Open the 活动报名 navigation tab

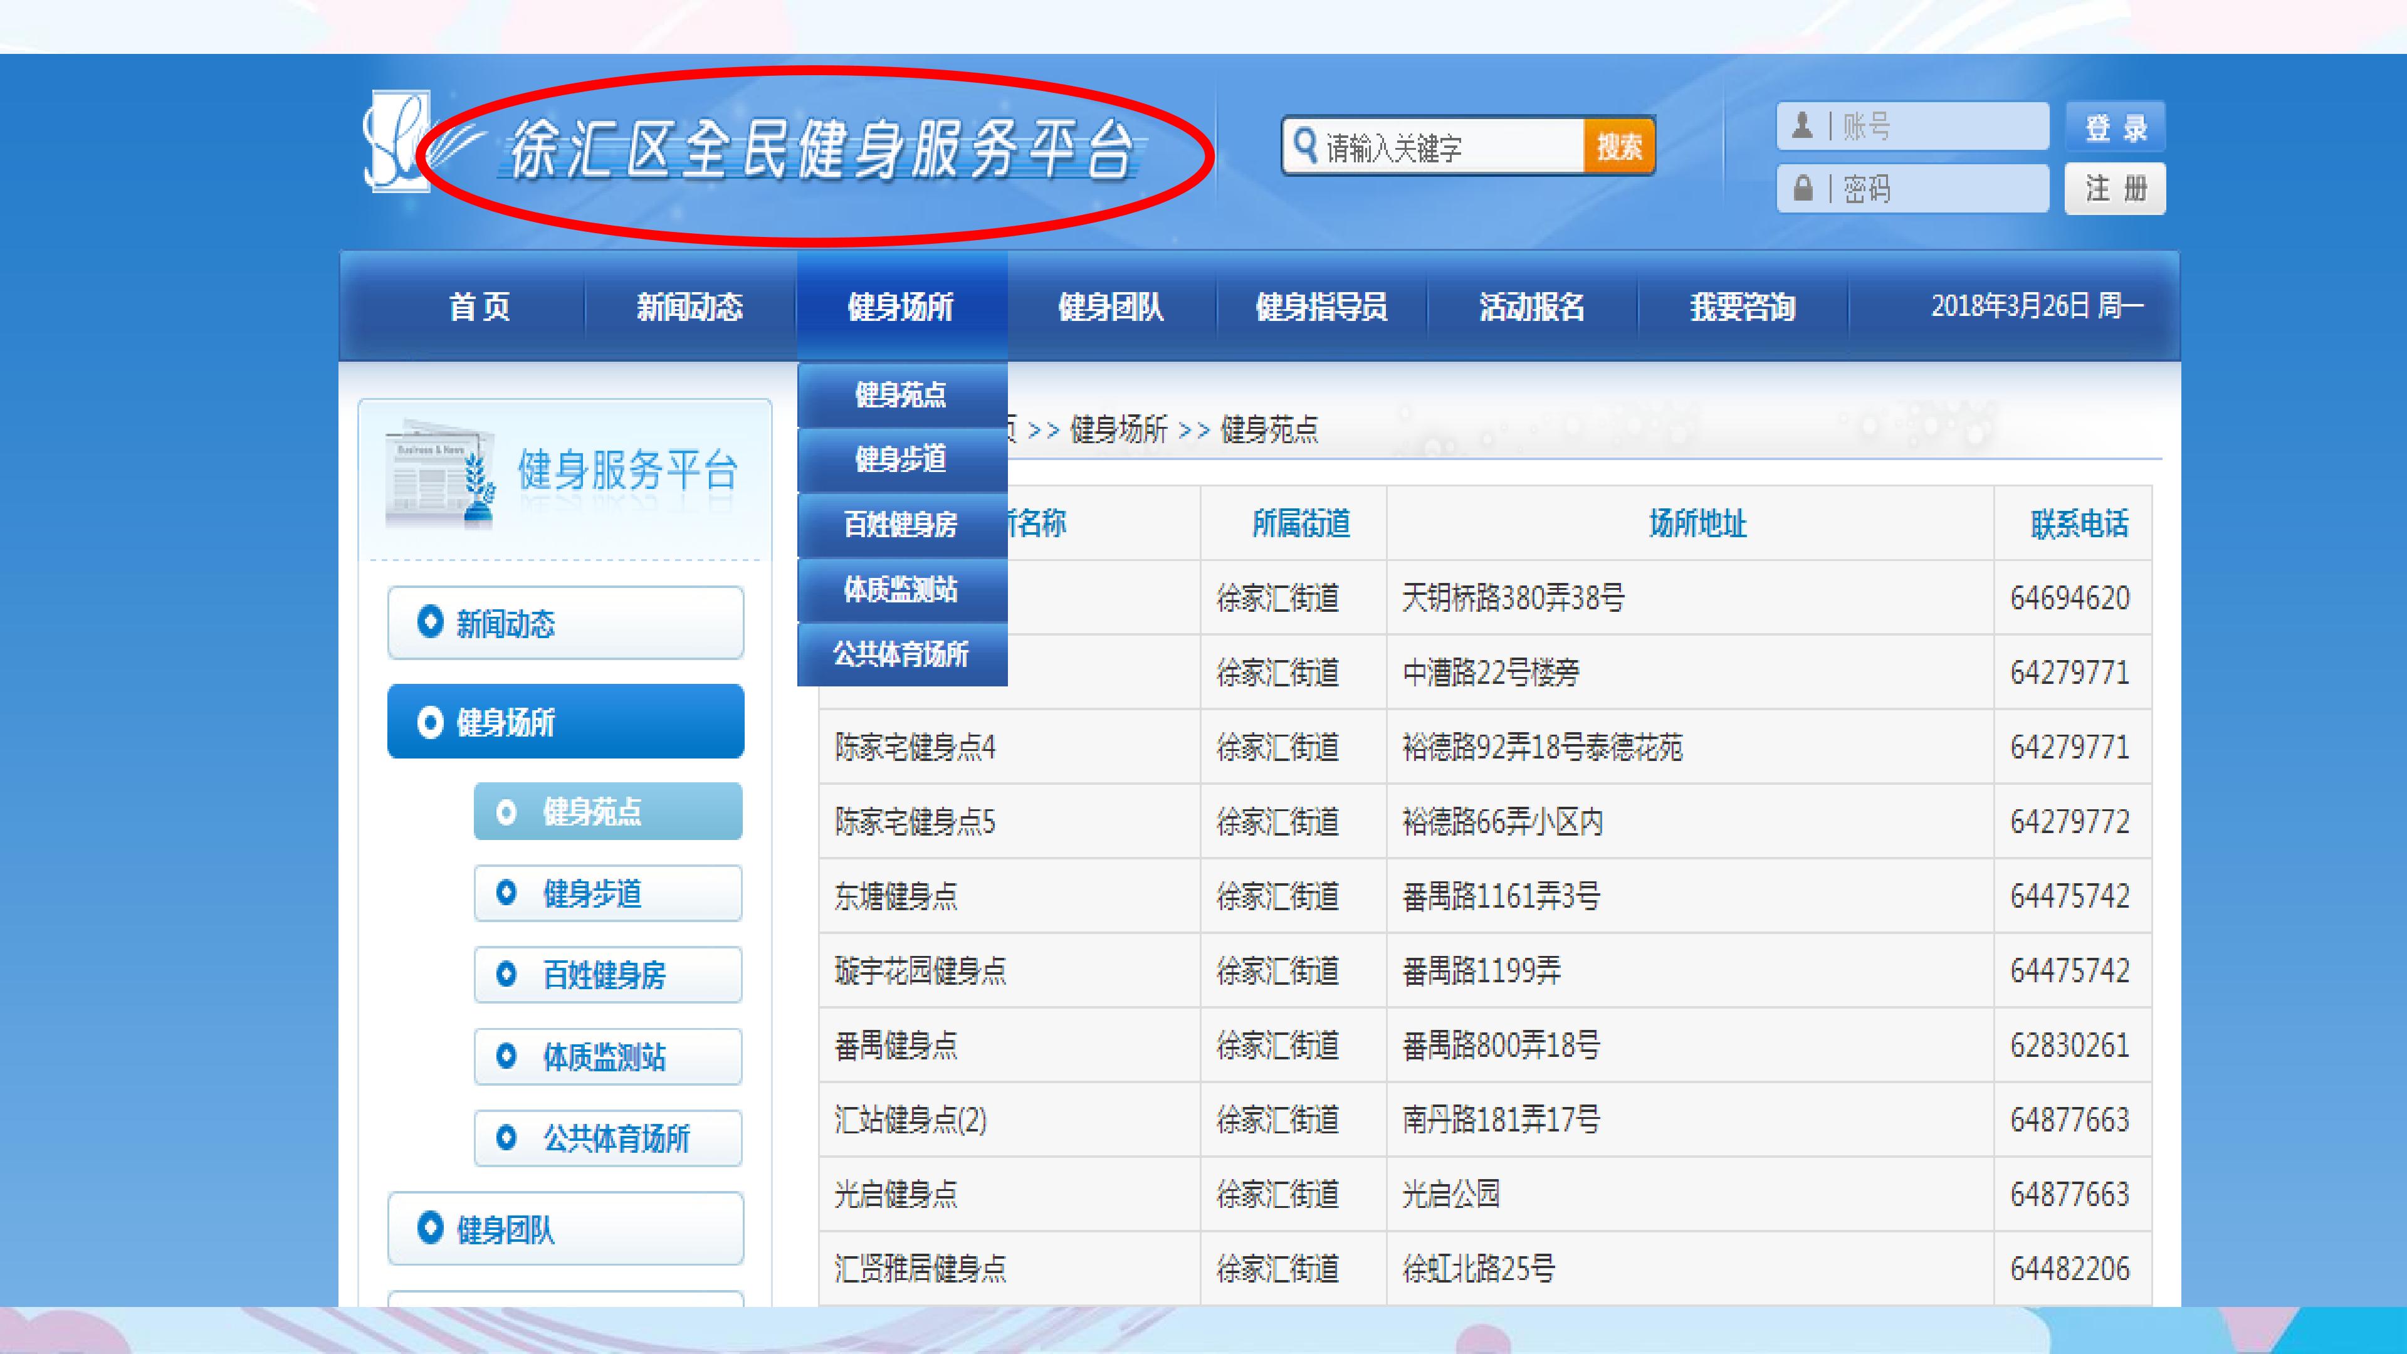(x=1533, y=307)
